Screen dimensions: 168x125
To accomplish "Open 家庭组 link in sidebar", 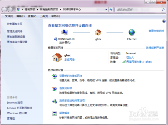I will pos(11,118).
